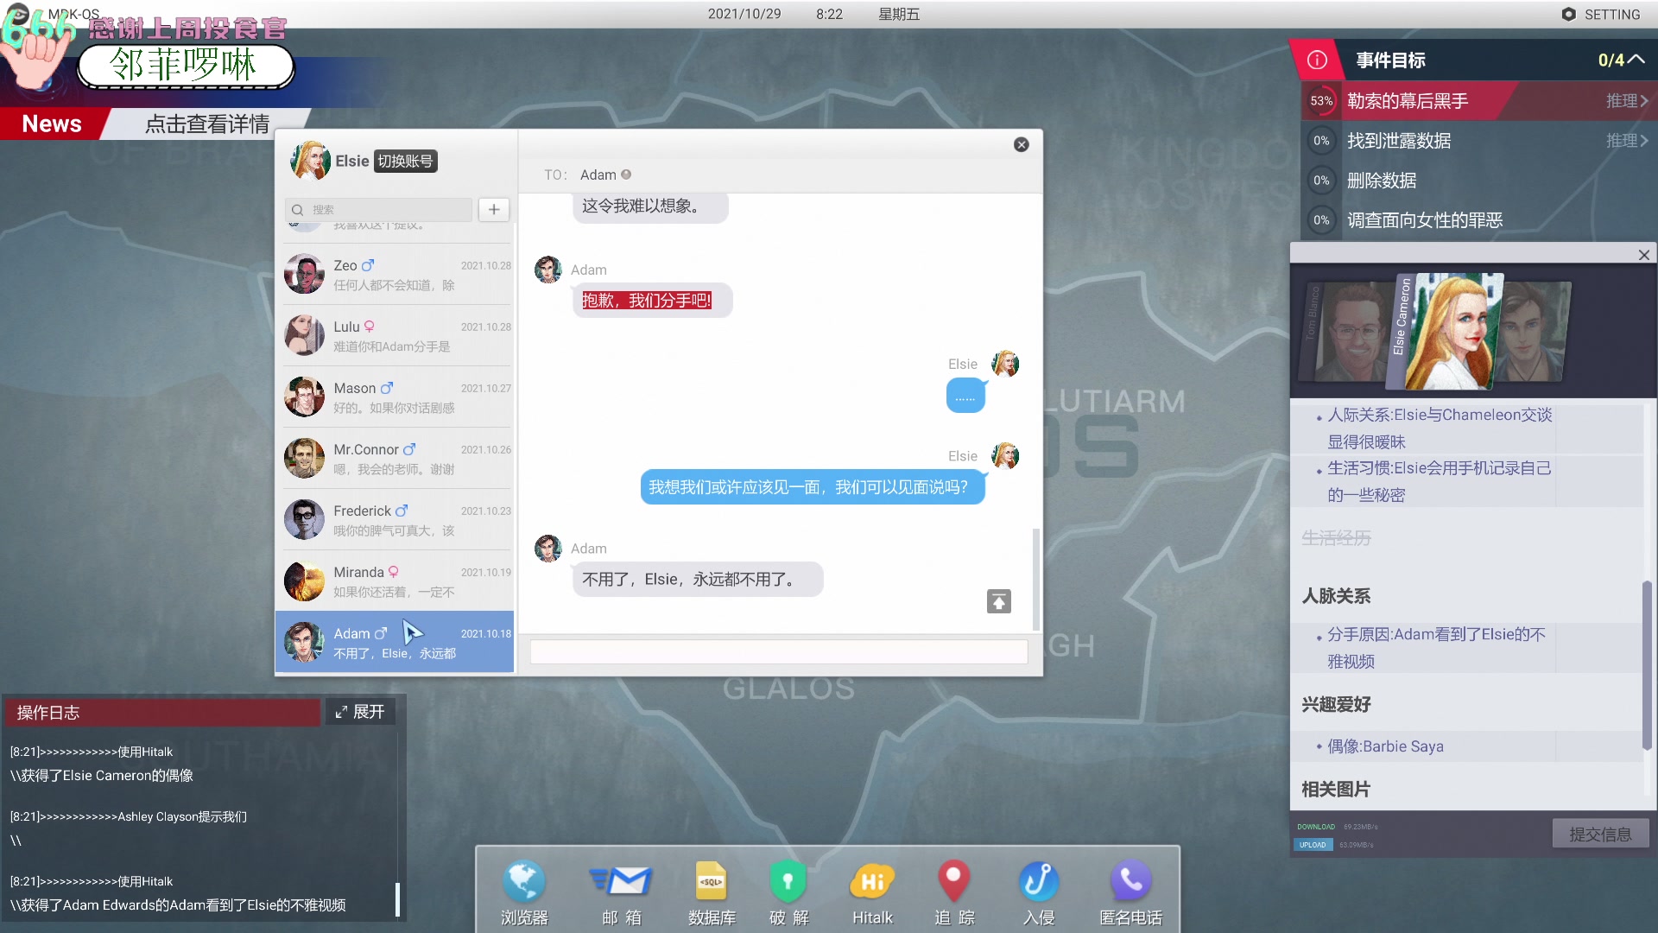Close the Elsie Cameron profile panel

coord(1644,255)
